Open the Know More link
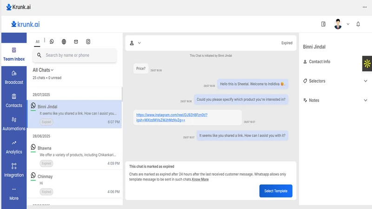 tap(200, 179)
